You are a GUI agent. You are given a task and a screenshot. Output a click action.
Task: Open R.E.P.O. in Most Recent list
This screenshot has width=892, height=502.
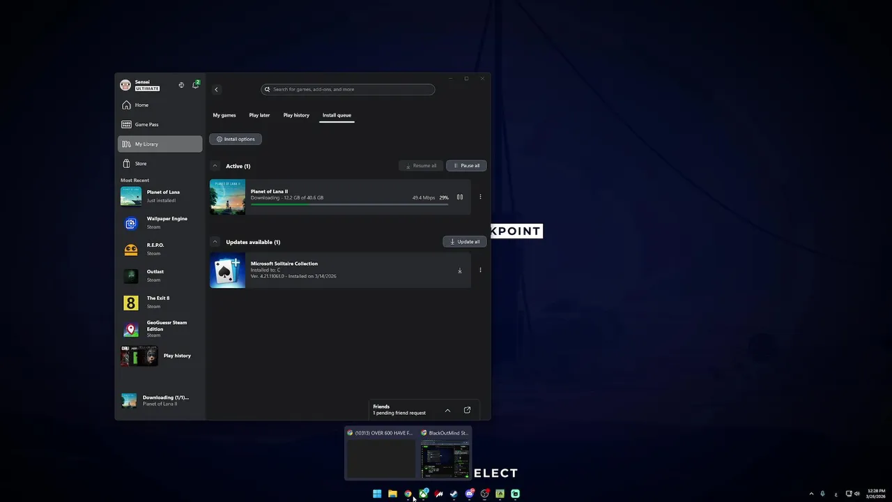point(160,249)
